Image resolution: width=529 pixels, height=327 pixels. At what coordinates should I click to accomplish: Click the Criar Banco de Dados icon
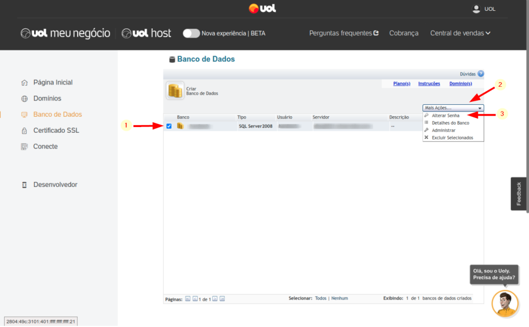(x=175, y=90)
